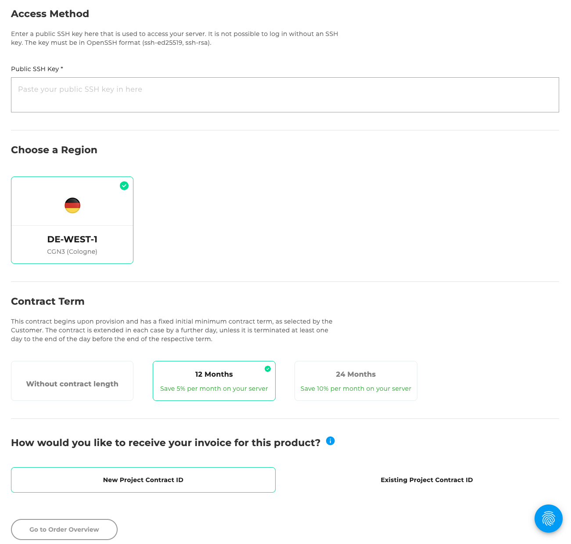Click the Save 10% per month text
This screenshot has height=544, width=571.
[x=356, y=389]
